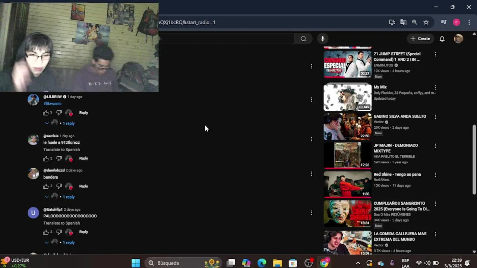Open options menu for @danilobzzd comment
The width and height of the screenshot is (477, 268).
tap(312, 173)
